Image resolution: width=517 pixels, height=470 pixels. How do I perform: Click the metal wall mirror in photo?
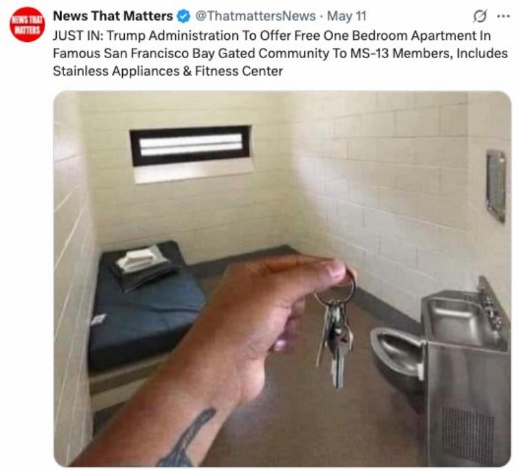click(x=496, y=186)
